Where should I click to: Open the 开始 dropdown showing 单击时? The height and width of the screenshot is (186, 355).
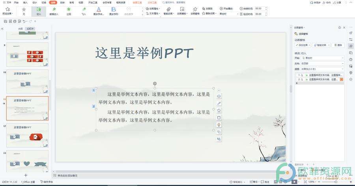(323, 58)
